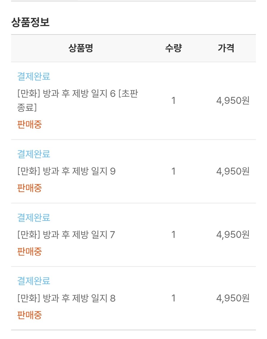Click 판매중 label under 일지 9
This screenshot has width=267, height=339.
point(30,188)
